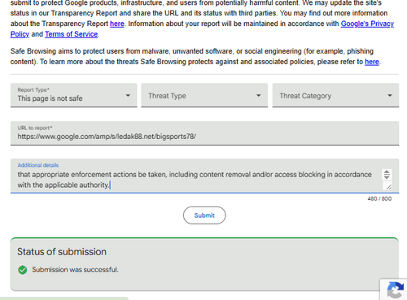Open the Safe Browsing policies 'here' link
Image resolution: width=407 pixels, height=300 pixels.
pos(372,62)
